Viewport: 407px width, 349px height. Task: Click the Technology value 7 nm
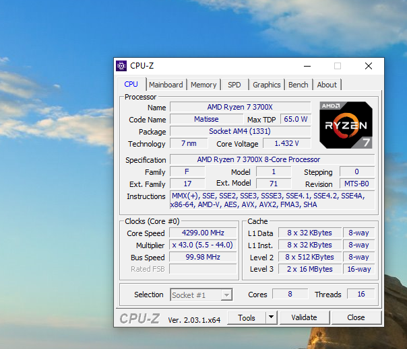(x=189, y=143)
